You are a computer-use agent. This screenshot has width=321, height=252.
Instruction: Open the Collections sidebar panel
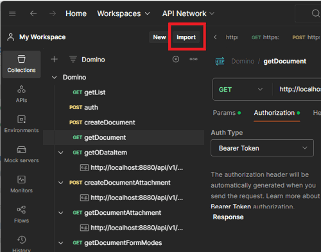21,64
